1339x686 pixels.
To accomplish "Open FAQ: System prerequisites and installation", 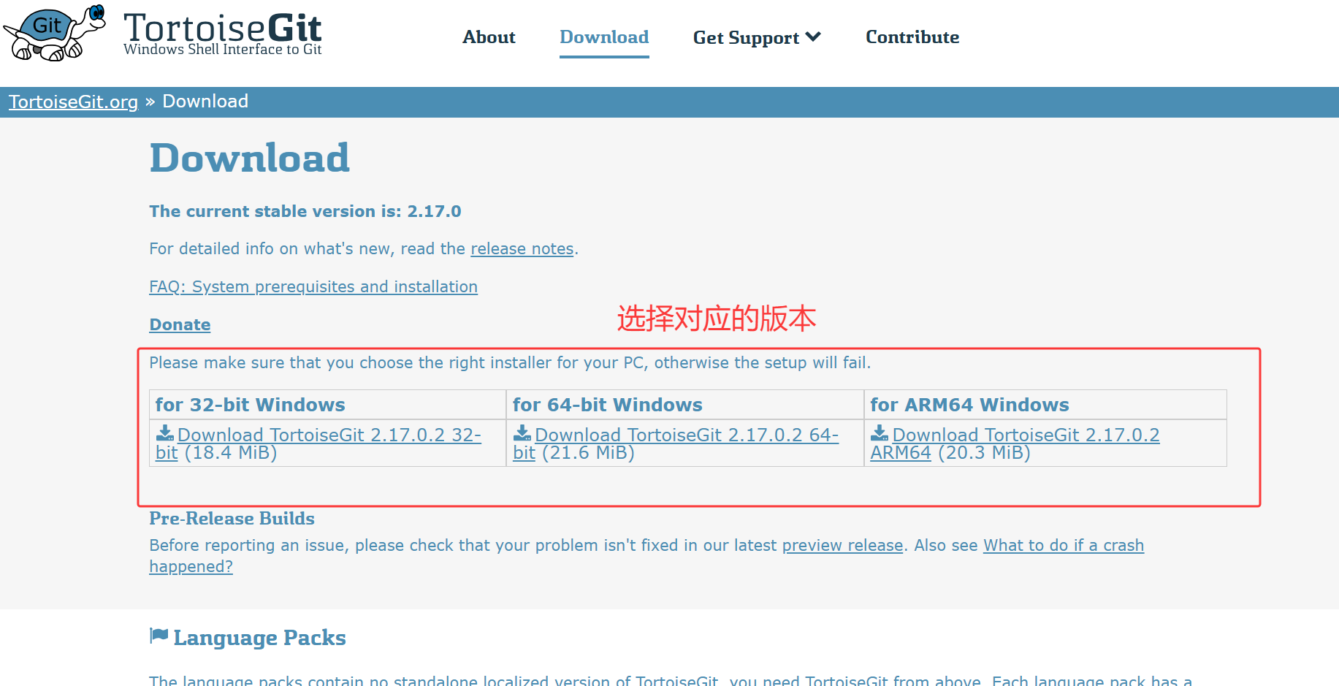I will [x=313, y=287].
